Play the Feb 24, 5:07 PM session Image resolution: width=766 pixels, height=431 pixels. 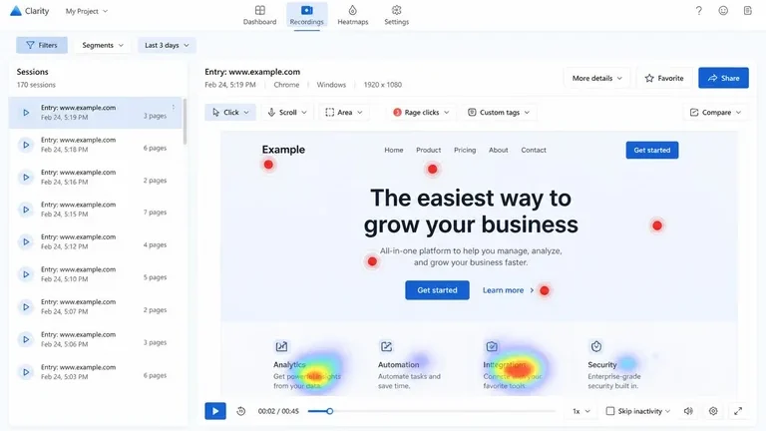pyautogui.click(x=25, y=307)
